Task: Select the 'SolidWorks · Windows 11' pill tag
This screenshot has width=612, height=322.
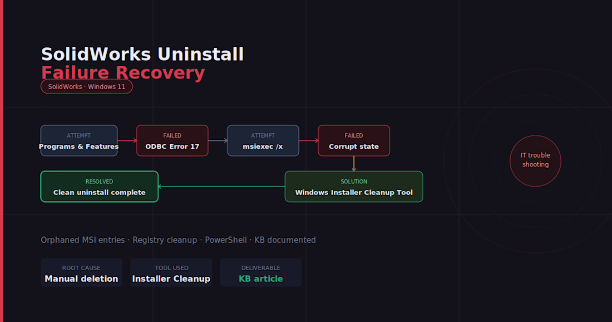Action: 87,87
